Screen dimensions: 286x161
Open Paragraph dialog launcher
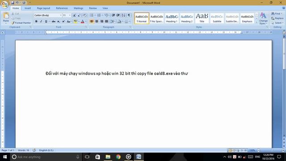click(130, 27)
